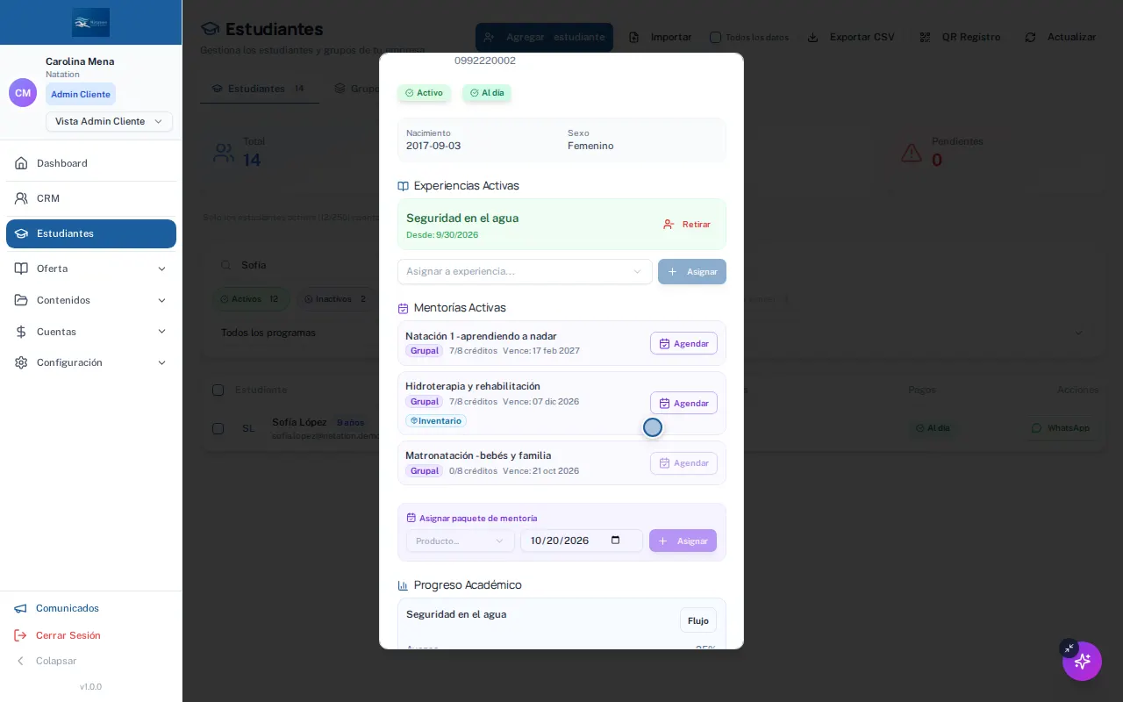Click the sparkle AI assistant icon
The image size is (1123, 702).
point(1083,661)
